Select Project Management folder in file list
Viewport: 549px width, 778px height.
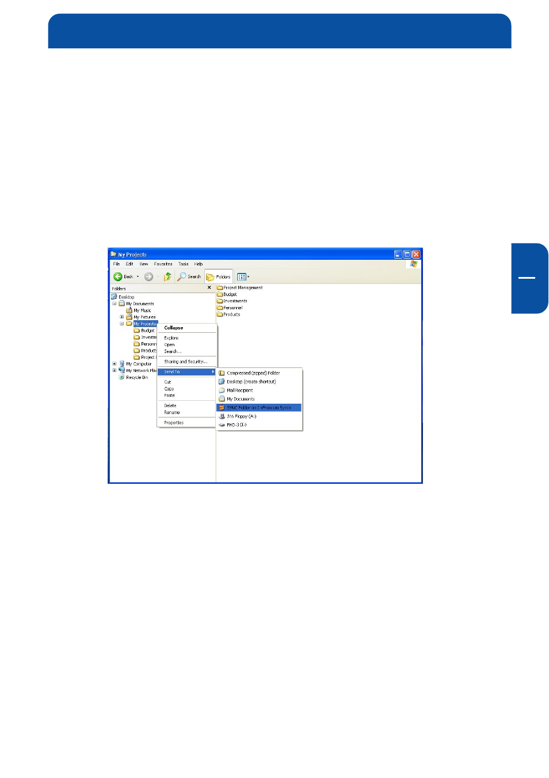(239, 287)
